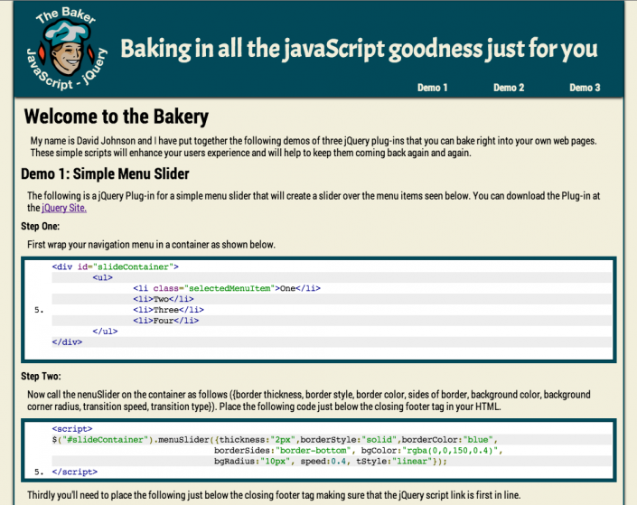Click the Now call the nenuSlider paragraph

pos(309,400)
